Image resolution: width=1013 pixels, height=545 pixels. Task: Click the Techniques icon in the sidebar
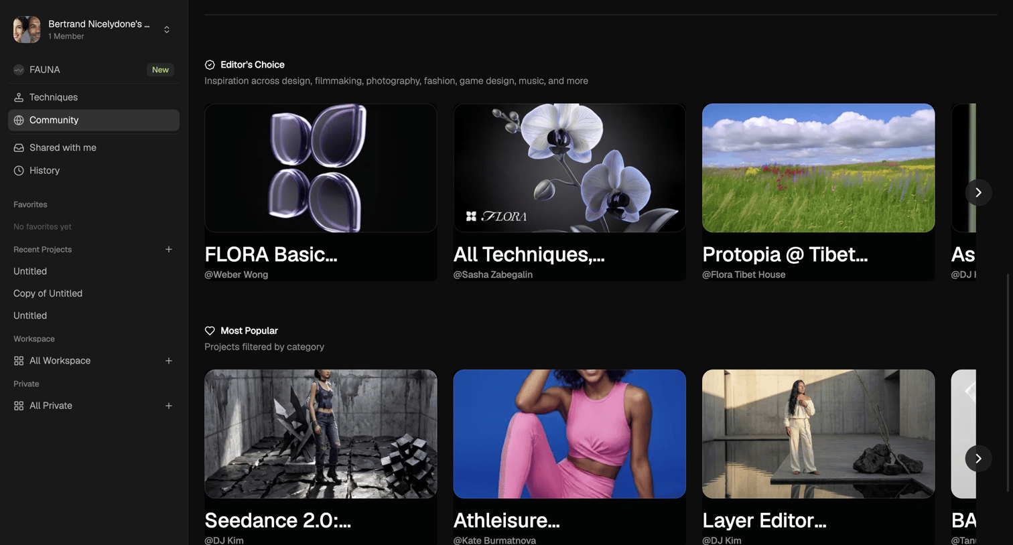(x=19, y=98)
